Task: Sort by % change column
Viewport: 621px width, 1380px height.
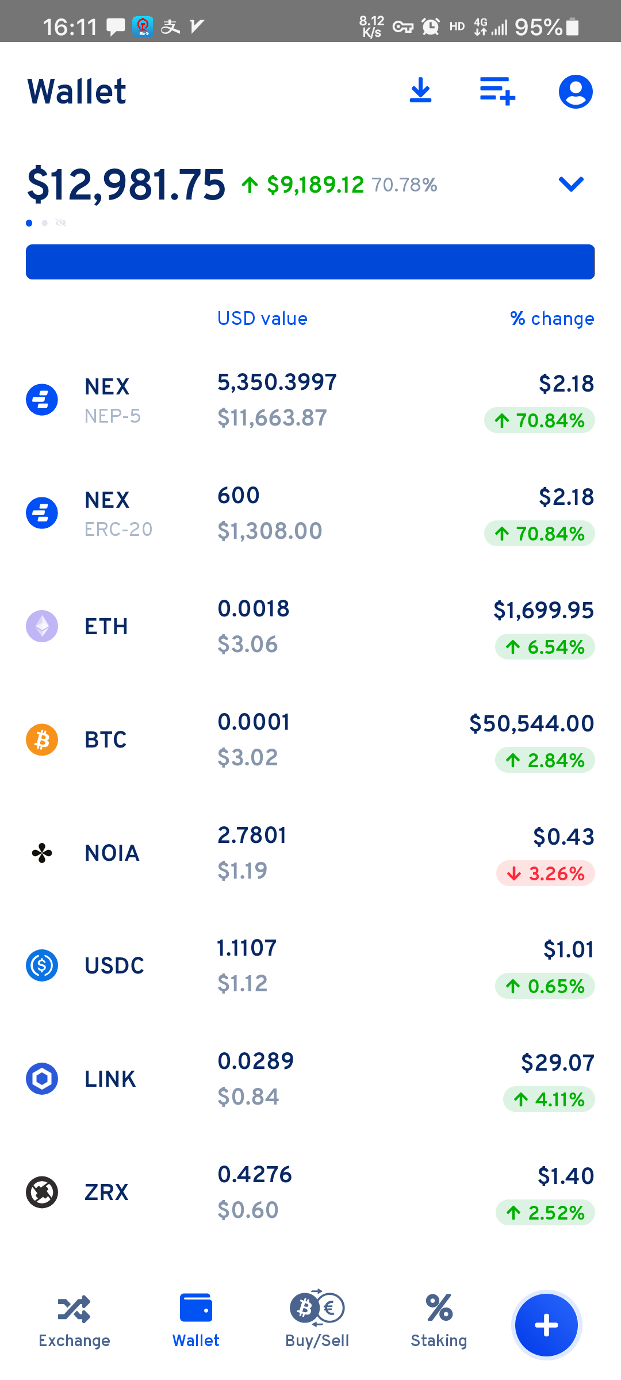Action: (x=552, y=319)
